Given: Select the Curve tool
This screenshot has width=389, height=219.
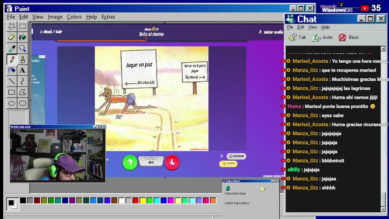Looking at the screenshot, I should click(x=22, y=81).
